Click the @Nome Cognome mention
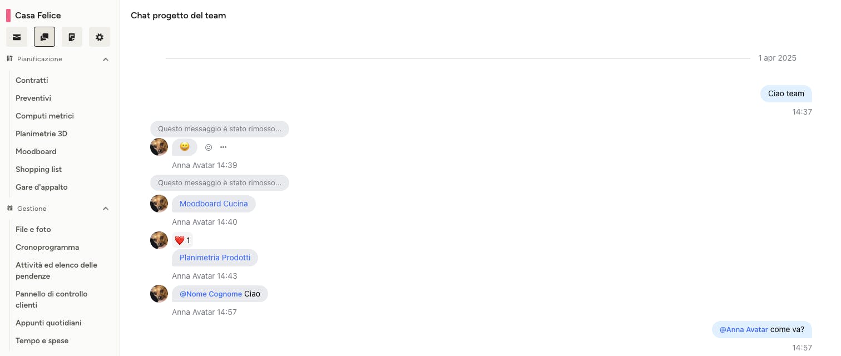Image resolution: width=841 pixels, height=356 pixels. point(211,294)
